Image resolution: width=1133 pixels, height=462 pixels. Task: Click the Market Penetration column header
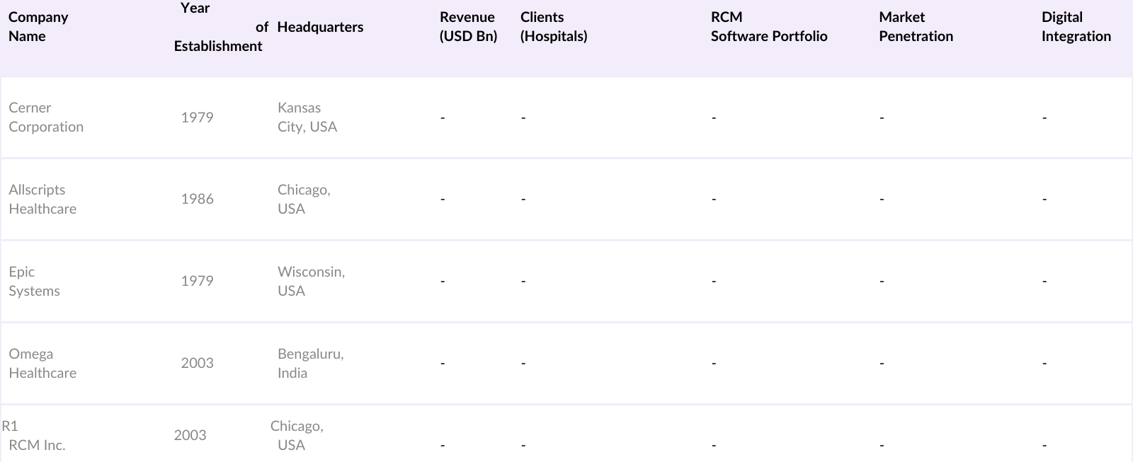[x=916, y=27]
